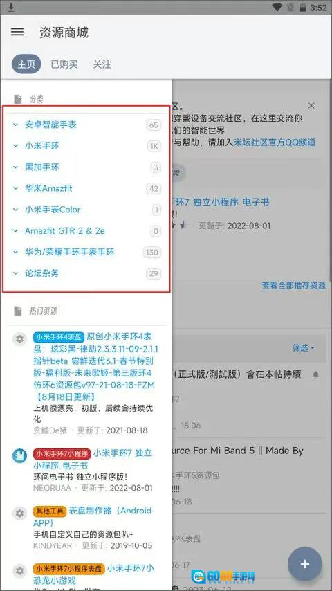Expand the 安卓智能手表 category chevron
Viewport: 332px width, 591px height.
(15, 125)
